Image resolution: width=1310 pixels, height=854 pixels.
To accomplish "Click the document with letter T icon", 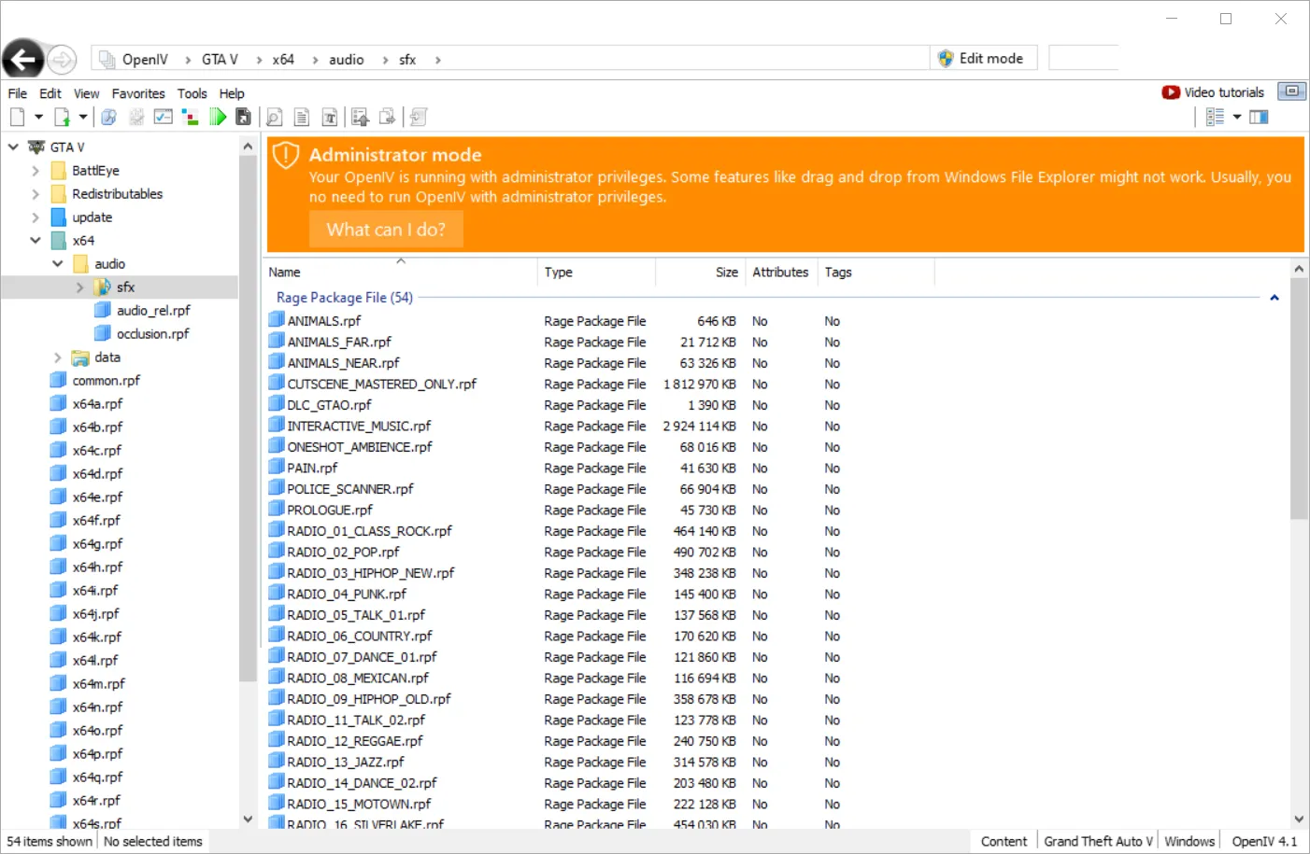I will point(329,117).
